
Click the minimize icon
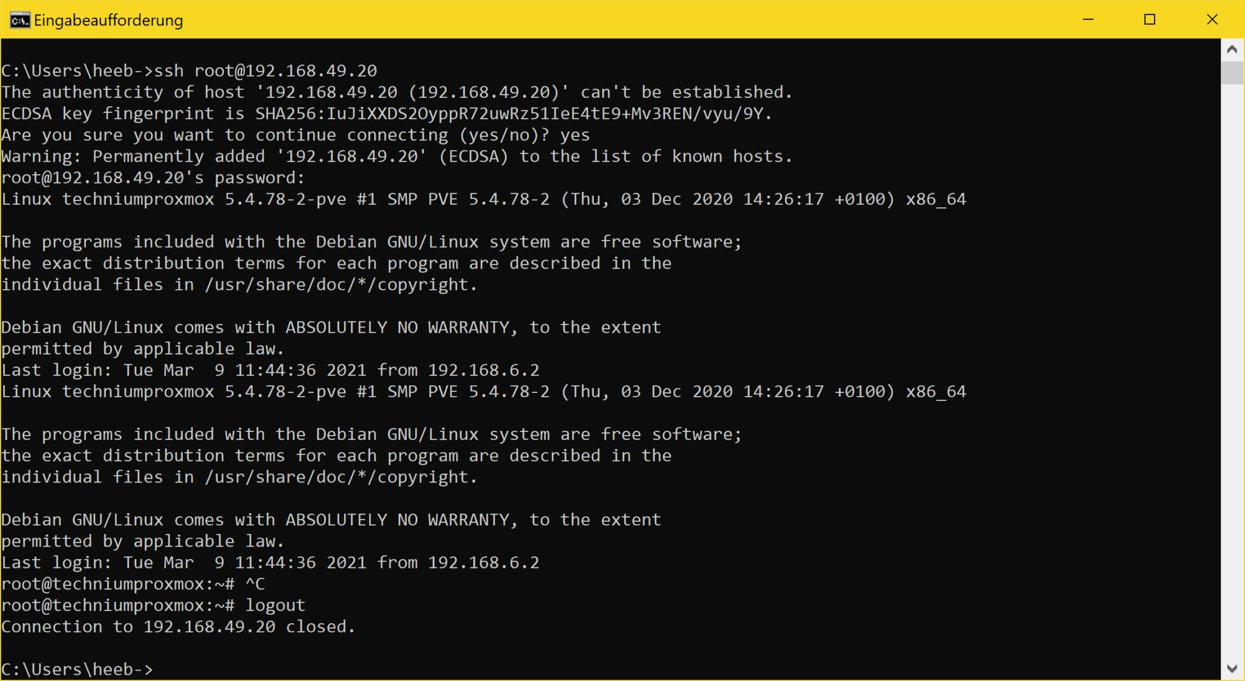tap(1088, 19)
